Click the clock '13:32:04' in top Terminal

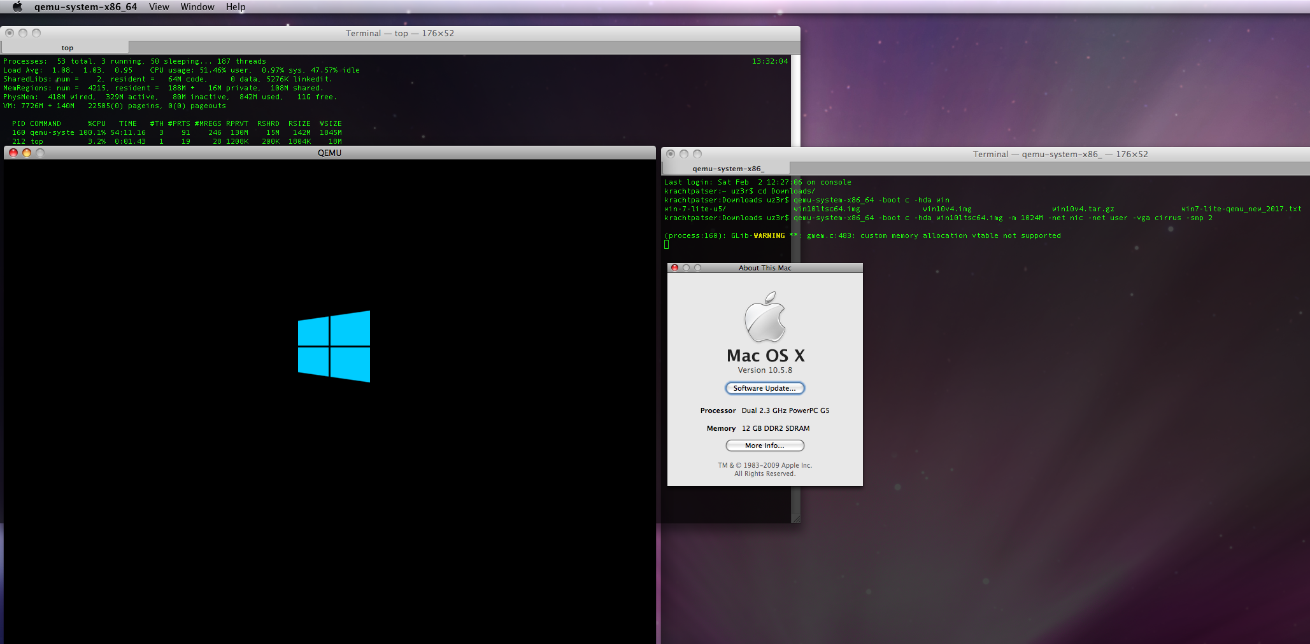pyautogui.click(x=769, y=61)
